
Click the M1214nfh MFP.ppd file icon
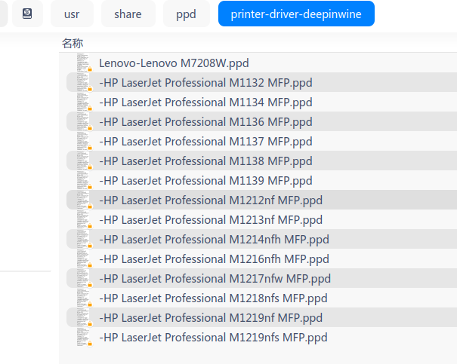[x=85, y=239]
